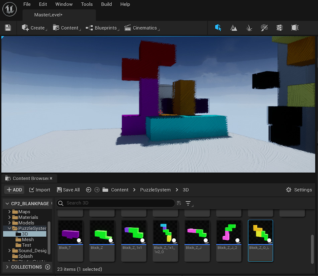
Task: Open the Build menu
Action: tap(106, 4)
